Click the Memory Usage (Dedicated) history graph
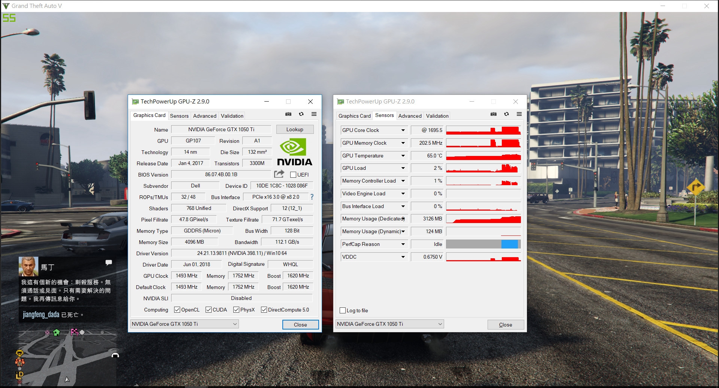 click(483, 219)
